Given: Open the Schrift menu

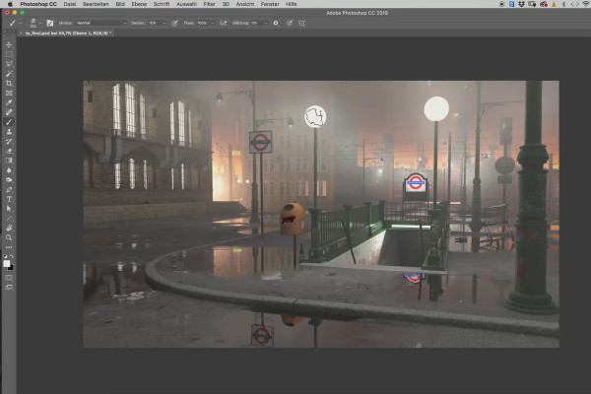Looking at the screenshot, I should click(x=162, y=4).
